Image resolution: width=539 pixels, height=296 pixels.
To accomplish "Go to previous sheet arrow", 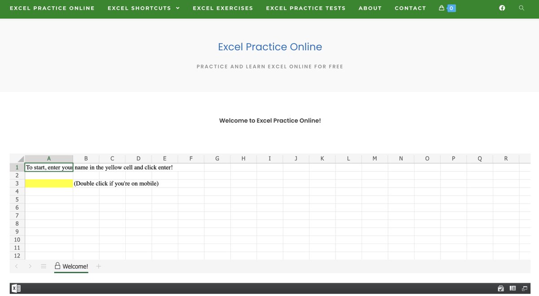I will pos(16,266).
